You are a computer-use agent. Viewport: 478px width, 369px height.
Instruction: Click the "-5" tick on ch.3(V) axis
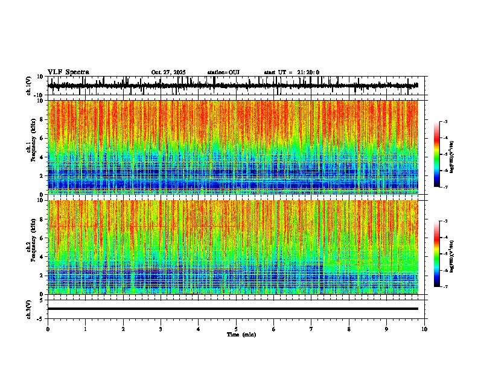(41, 319)
